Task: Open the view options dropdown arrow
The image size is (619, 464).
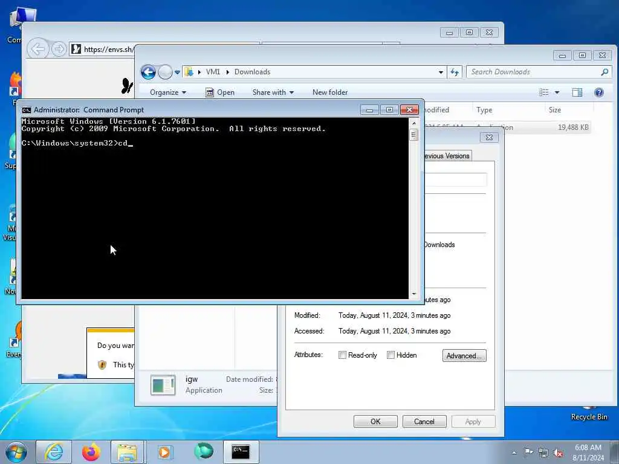Action: (x=557, y=92)
